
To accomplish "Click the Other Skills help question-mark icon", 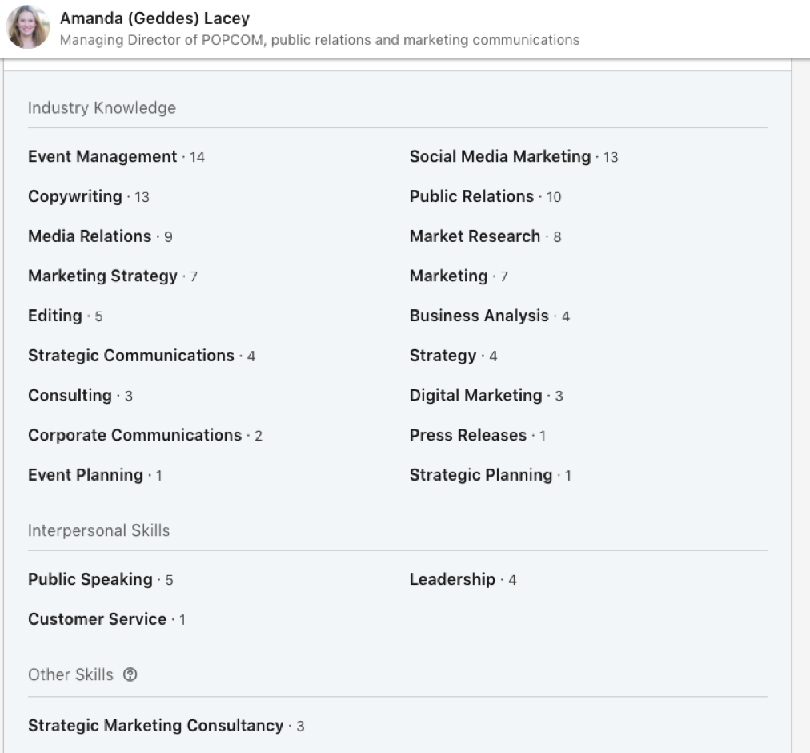I will tap(130, 675).
